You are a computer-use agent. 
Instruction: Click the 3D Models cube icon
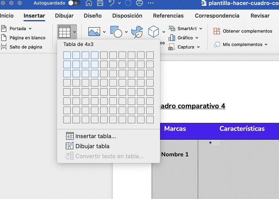pyautogui.click(x=153, y=32)
